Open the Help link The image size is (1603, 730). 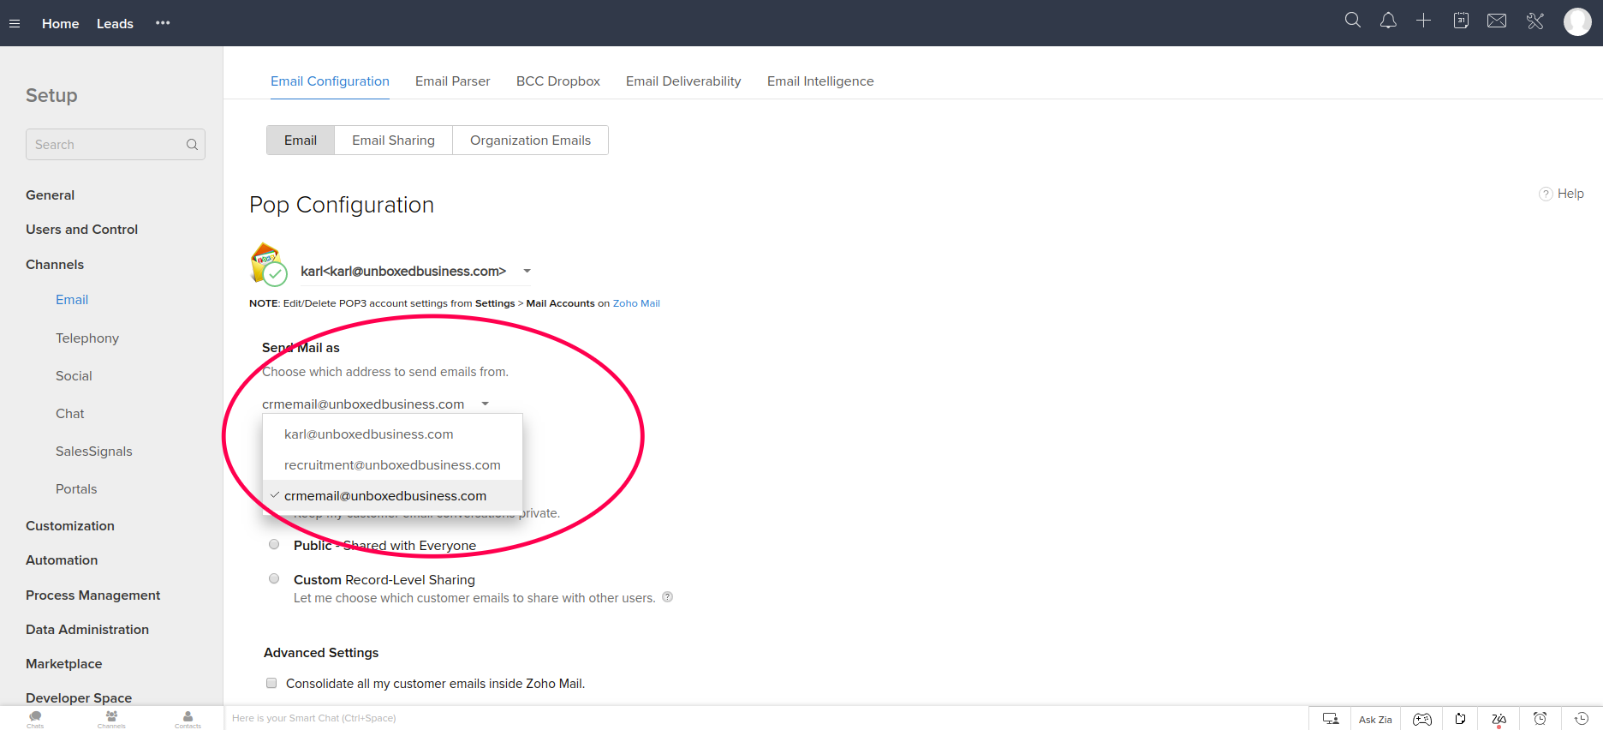(x=1562, y=194)
